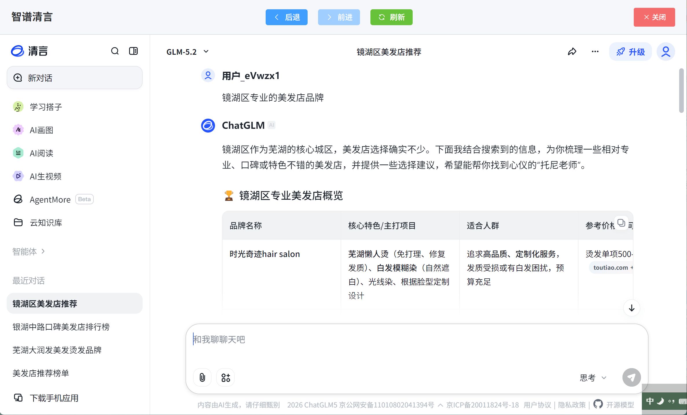Expand the footer caret near 安备 number
This screenshot has height=415, width=687.
click(x=440, y=405)
